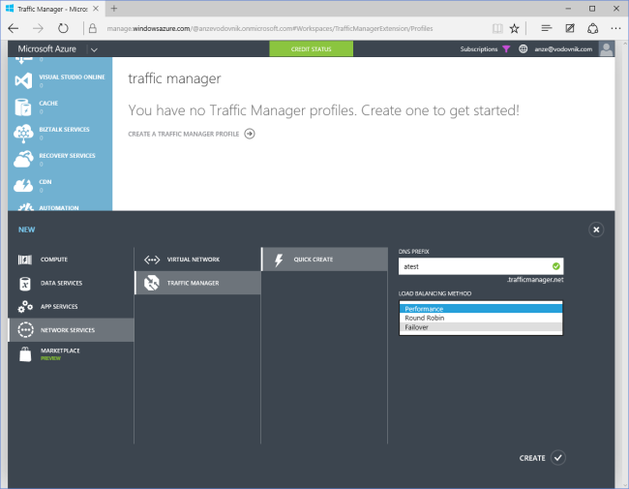
Task: Choose Failover load balancing method
Action: click(x=481, y=327)
